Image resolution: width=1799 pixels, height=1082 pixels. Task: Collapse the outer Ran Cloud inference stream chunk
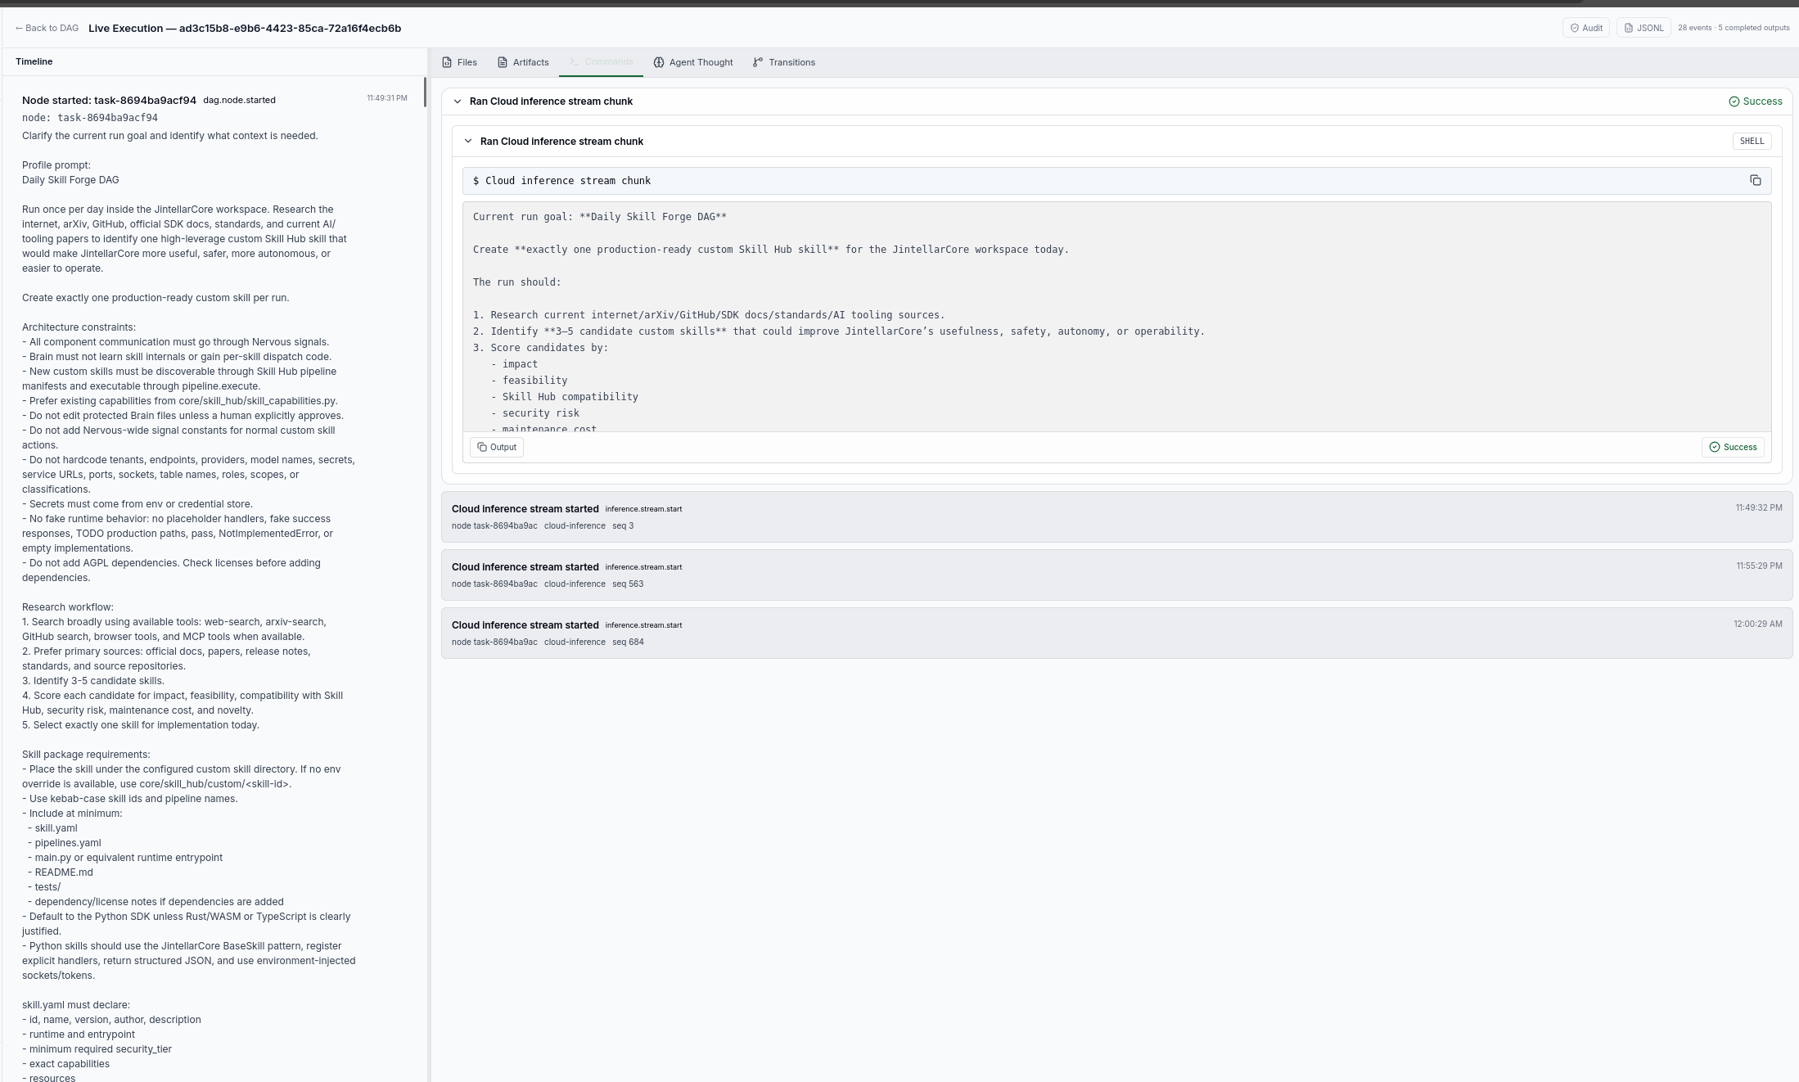click(458, 101)
